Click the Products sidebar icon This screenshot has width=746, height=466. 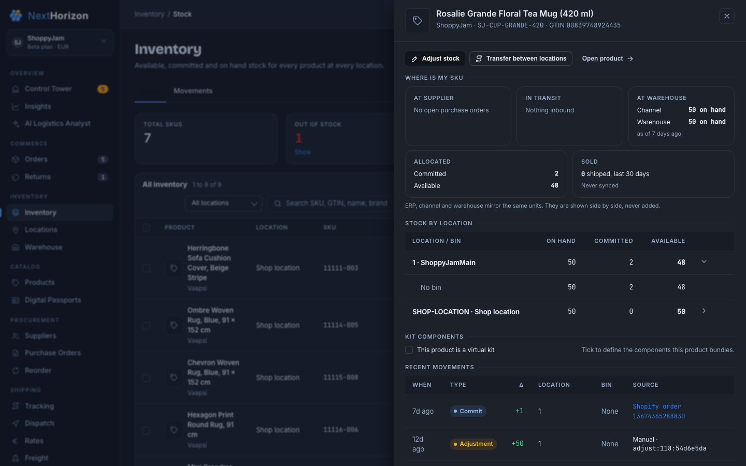[x=16, y=283]
